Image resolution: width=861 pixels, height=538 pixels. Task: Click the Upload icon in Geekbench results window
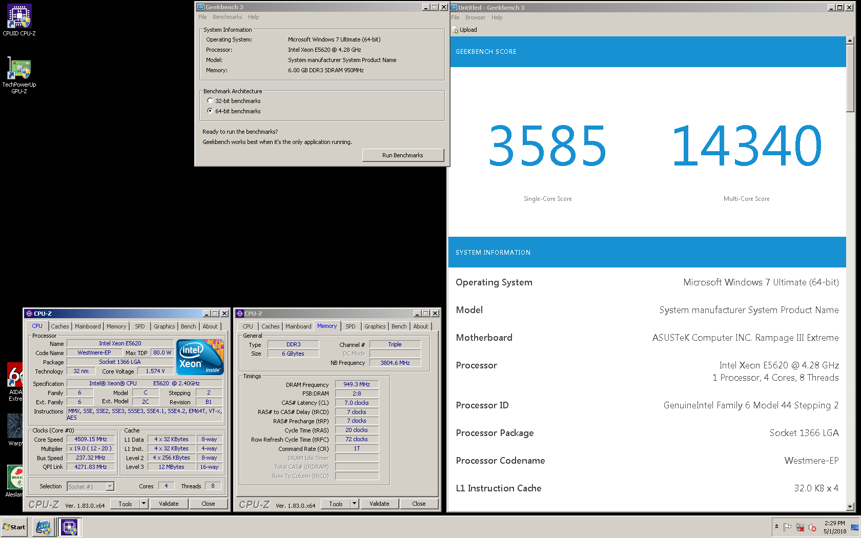(x=455, y=30)
